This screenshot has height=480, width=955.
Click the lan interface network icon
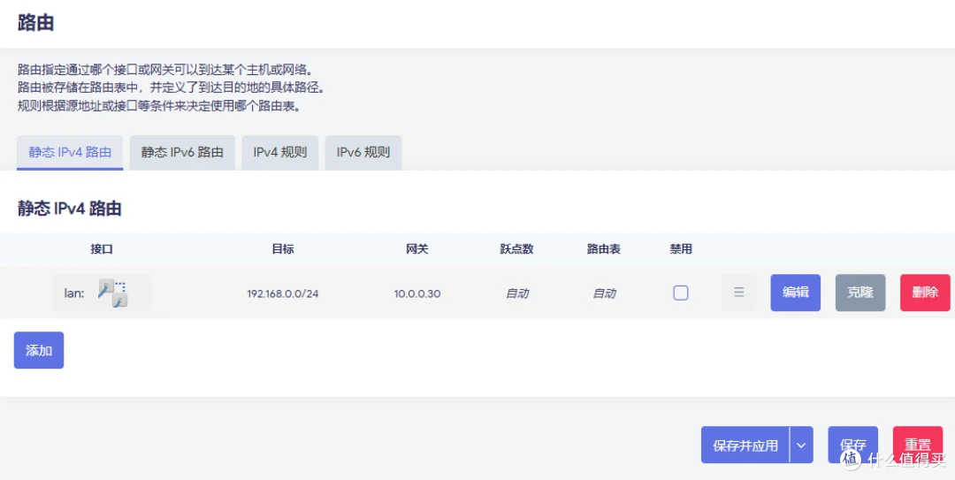click(112, 293)
